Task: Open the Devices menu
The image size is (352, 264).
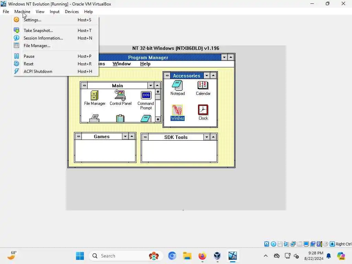Action: [x=71, y=12]
